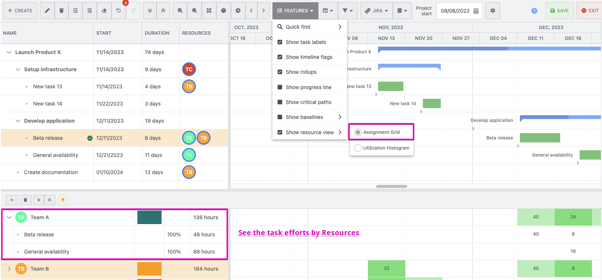This screenshot has width=602, height=280.
Task: Click the pencil edit task icon
Action: click(47, 11)
